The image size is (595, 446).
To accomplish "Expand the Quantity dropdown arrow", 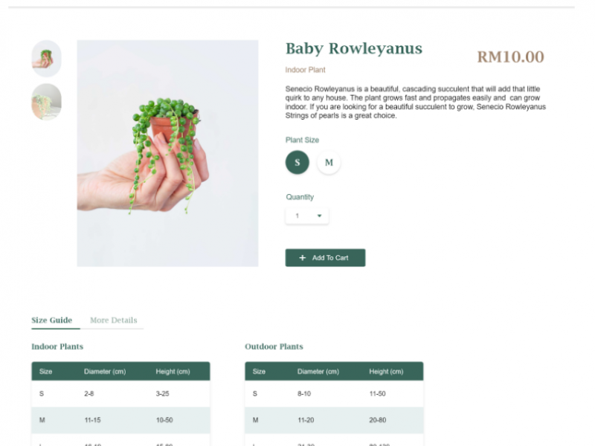I will (320, 216).
